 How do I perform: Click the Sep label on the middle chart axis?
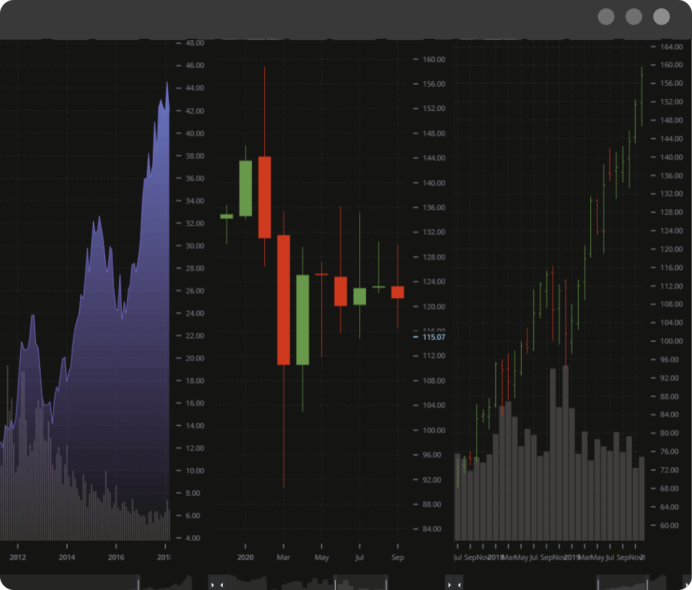point(398,557)
